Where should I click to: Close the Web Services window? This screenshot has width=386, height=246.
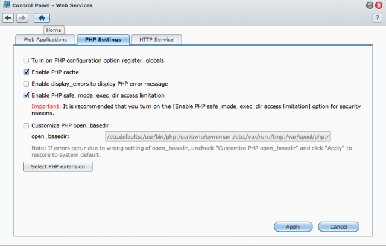[x=379, y=5]
